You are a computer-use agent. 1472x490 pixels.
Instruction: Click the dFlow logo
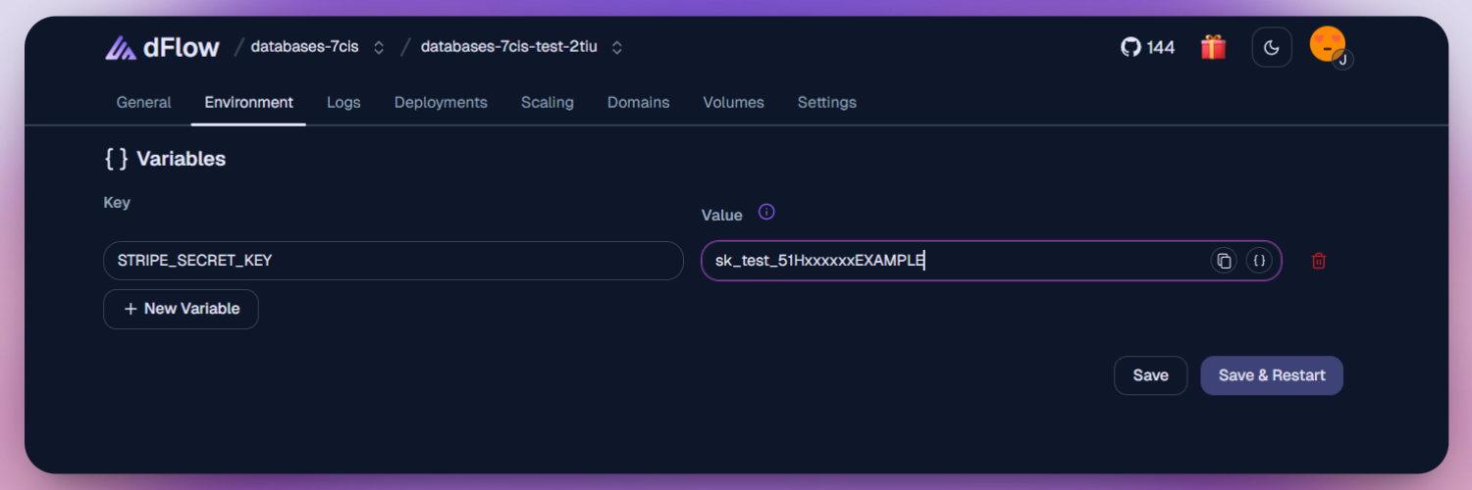pyautogui.click(x=162, y=47)
